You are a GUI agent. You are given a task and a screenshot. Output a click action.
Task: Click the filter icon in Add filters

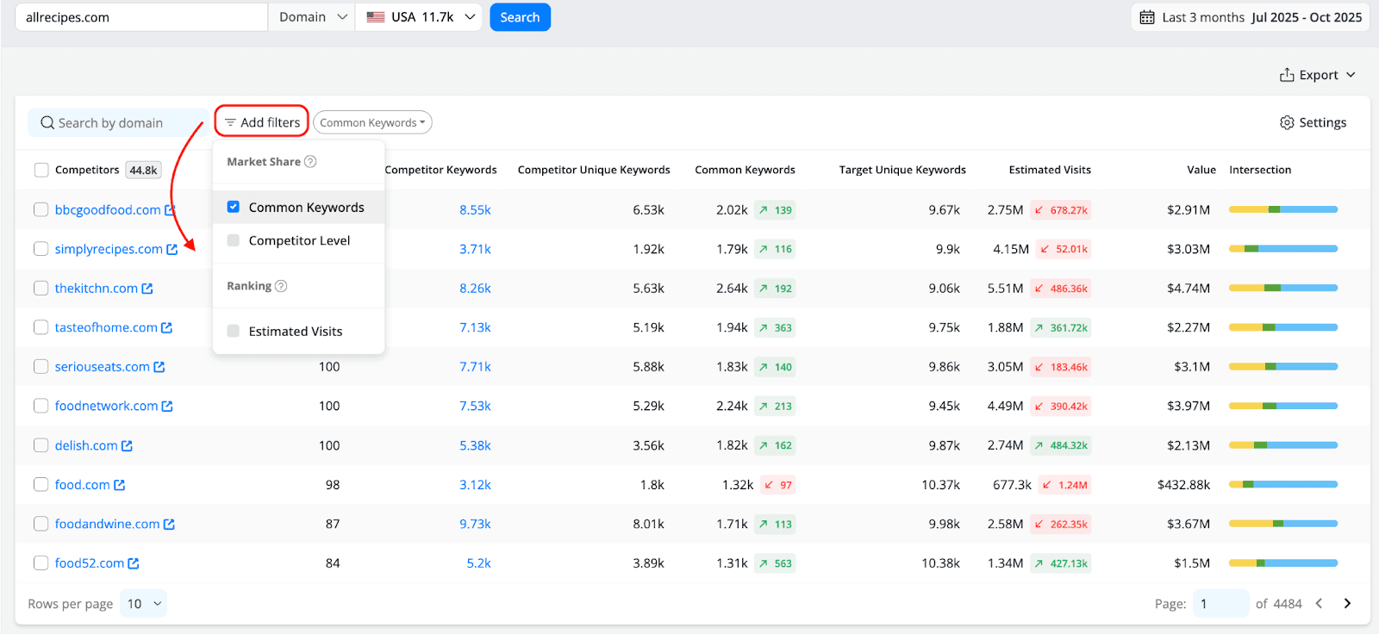(230, 122)
